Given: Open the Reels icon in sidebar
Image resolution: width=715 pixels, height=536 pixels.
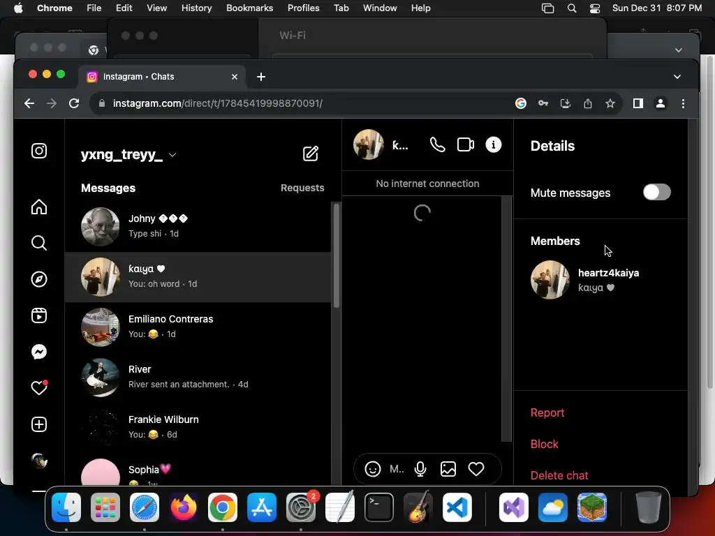Looking at the screenshot, I should click(39, 315).
